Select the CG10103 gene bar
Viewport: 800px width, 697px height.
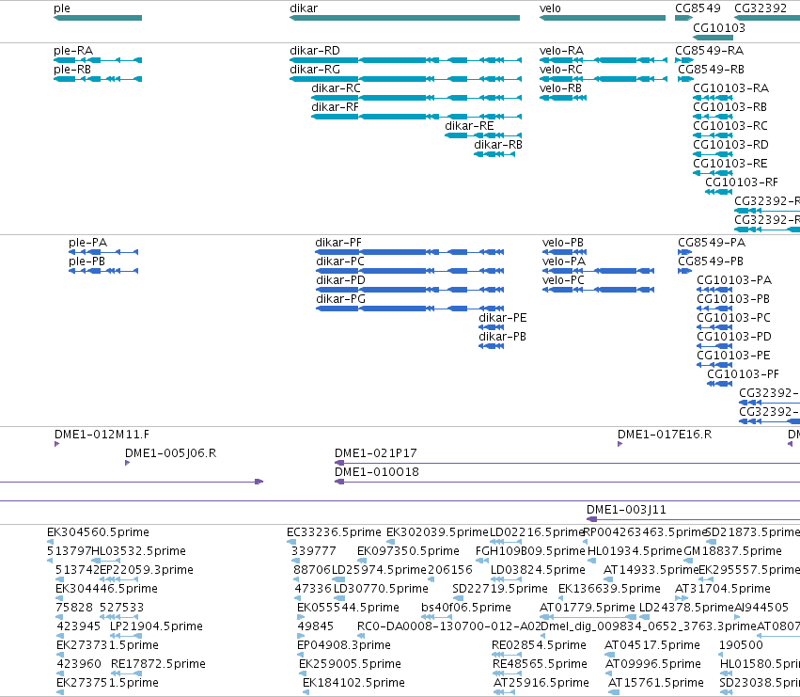coord(713,38)
